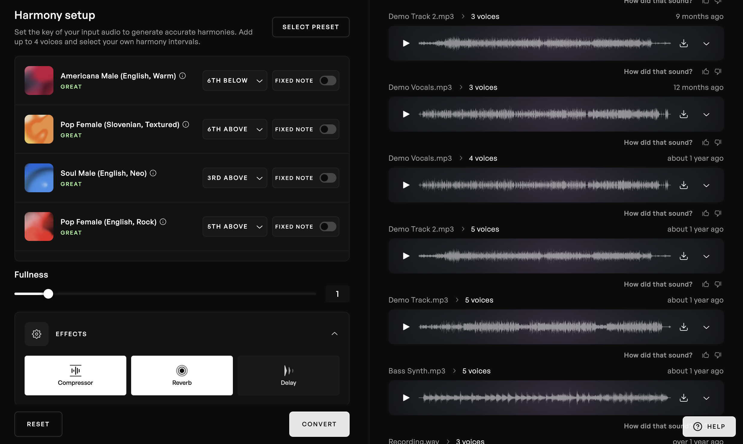Screen dimensions: 743x444
Task: Play Demo Track 2.mp3 5 voices
Action: 406,256
